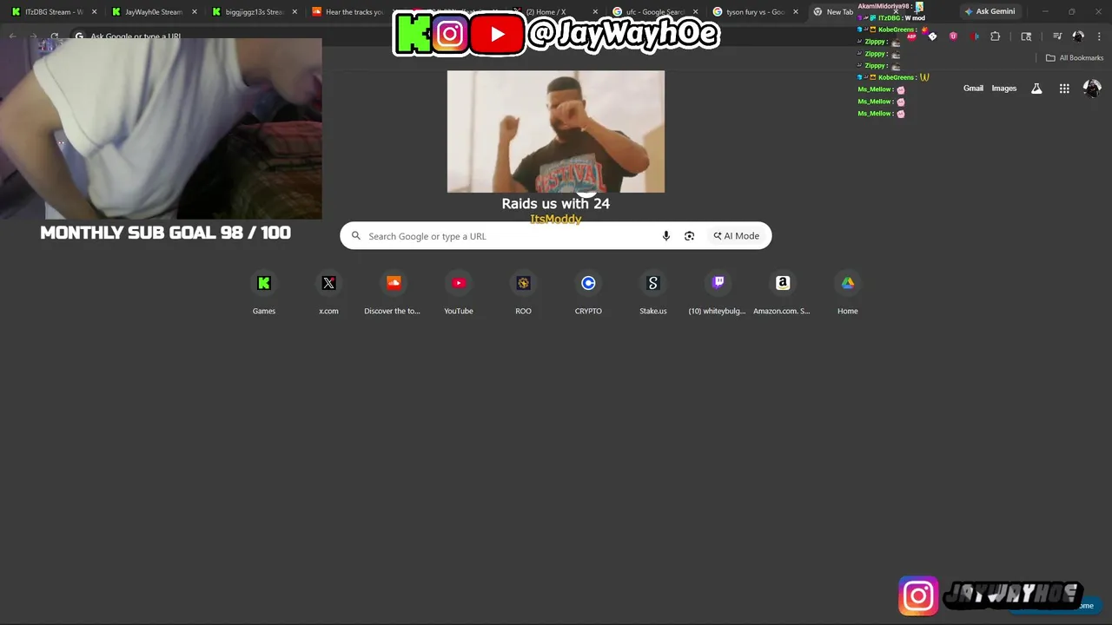Open the media controls toolbar icon
The image size is (1112, 625).
pyautogui.click(x=1057, y=36)
